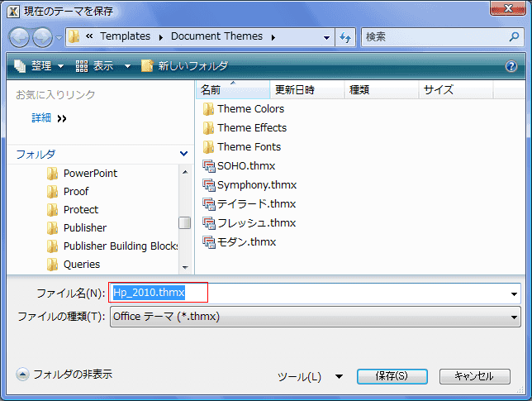Click the Document Themes breadcrumb segment
This screenshot has width=532, height=401.
[216, 36]
